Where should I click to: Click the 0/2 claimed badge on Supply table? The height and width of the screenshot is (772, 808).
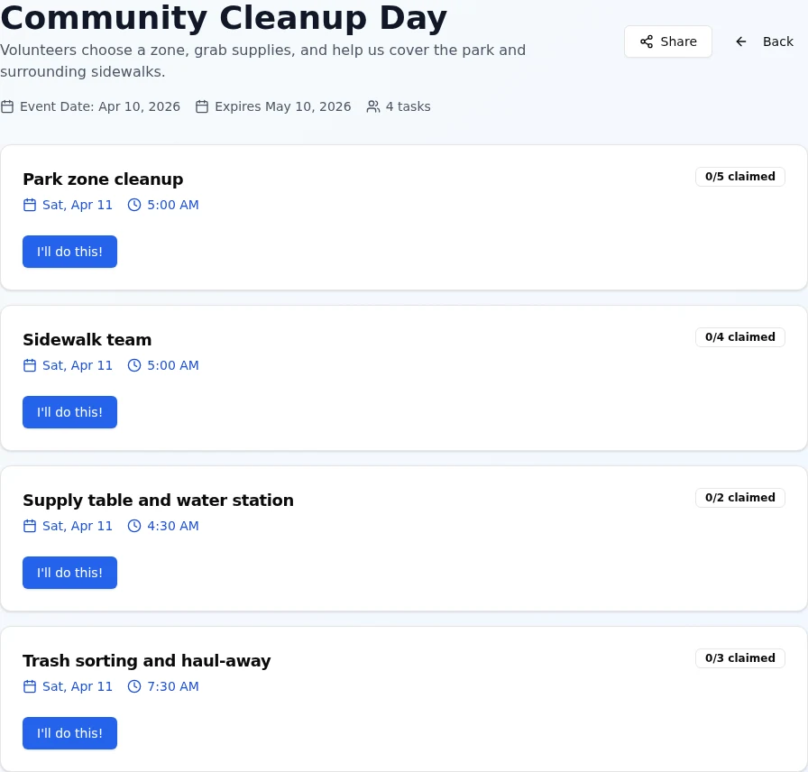[740, 498]
